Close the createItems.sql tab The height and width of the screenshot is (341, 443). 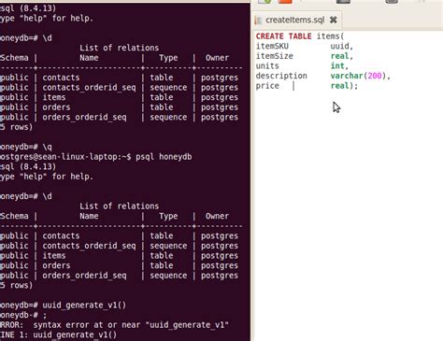[x=333, y=20]
